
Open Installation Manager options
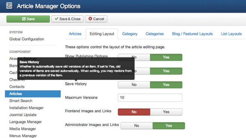(x=26, y=108)
